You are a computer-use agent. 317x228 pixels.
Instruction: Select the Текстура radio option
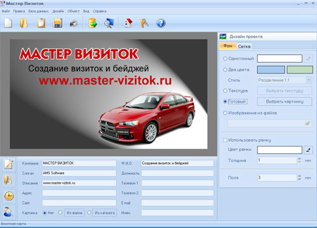[x=225, y=91]
